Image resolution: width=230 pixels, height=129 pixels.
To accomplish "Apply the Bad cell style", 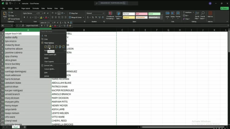I will 142,14.
